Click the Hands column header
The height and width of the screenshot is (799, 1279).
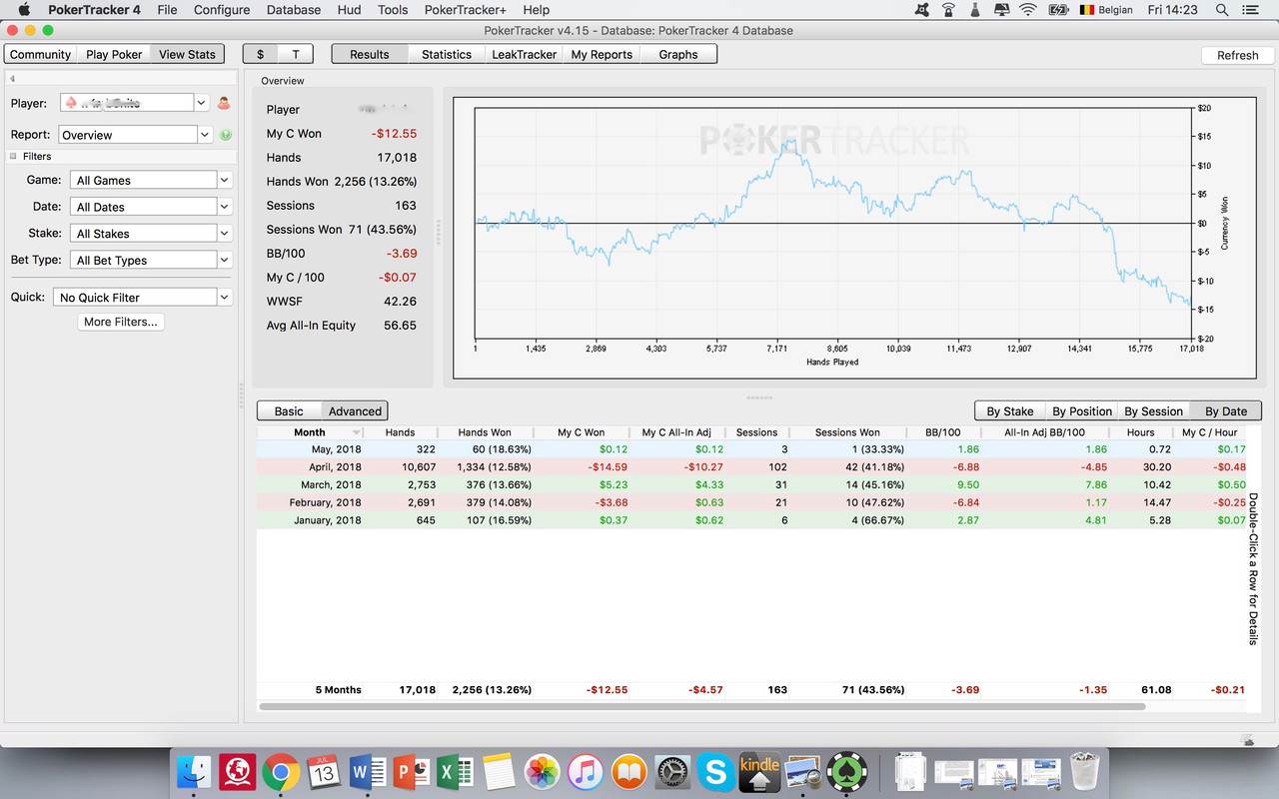coord(400,432)
